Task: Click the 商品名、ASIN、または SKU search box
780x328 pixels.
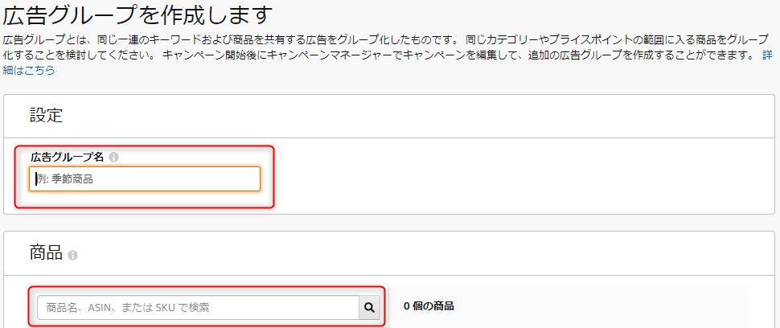Action: (198, 308)
